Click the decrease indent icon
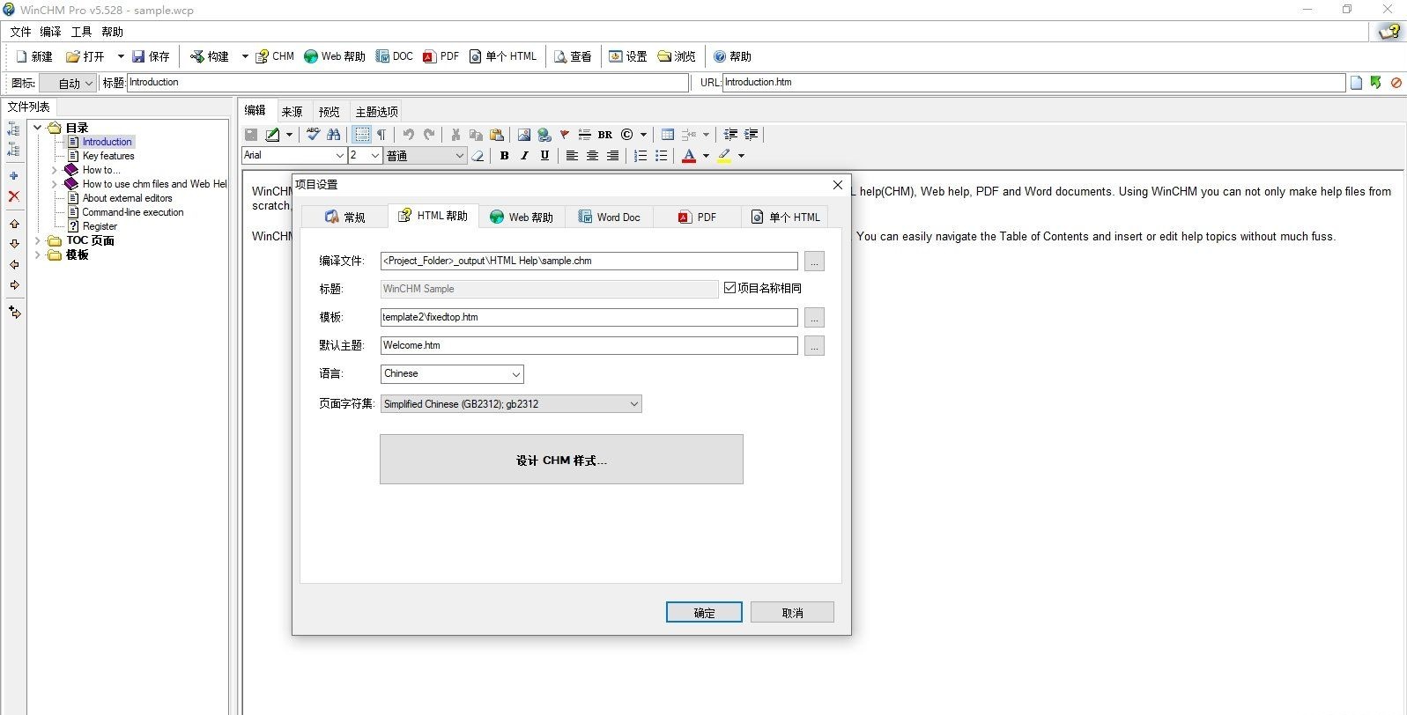This screenshot has width=1407, height=715. pos(730,135)
